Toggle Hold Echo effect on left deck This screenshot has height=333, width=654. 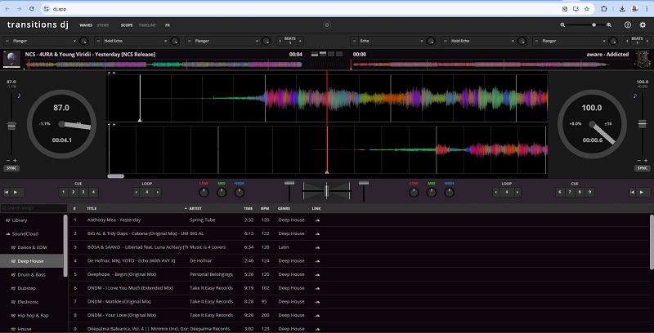click(98, 41)
